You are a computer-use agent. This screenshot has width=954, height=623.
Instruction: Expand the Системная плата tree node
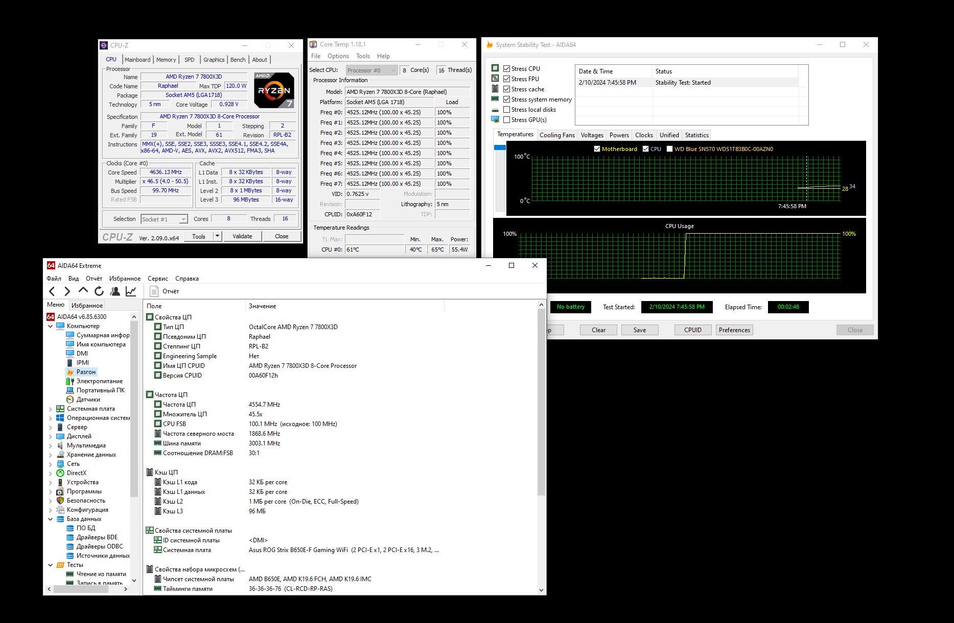(x=51, y=409)
